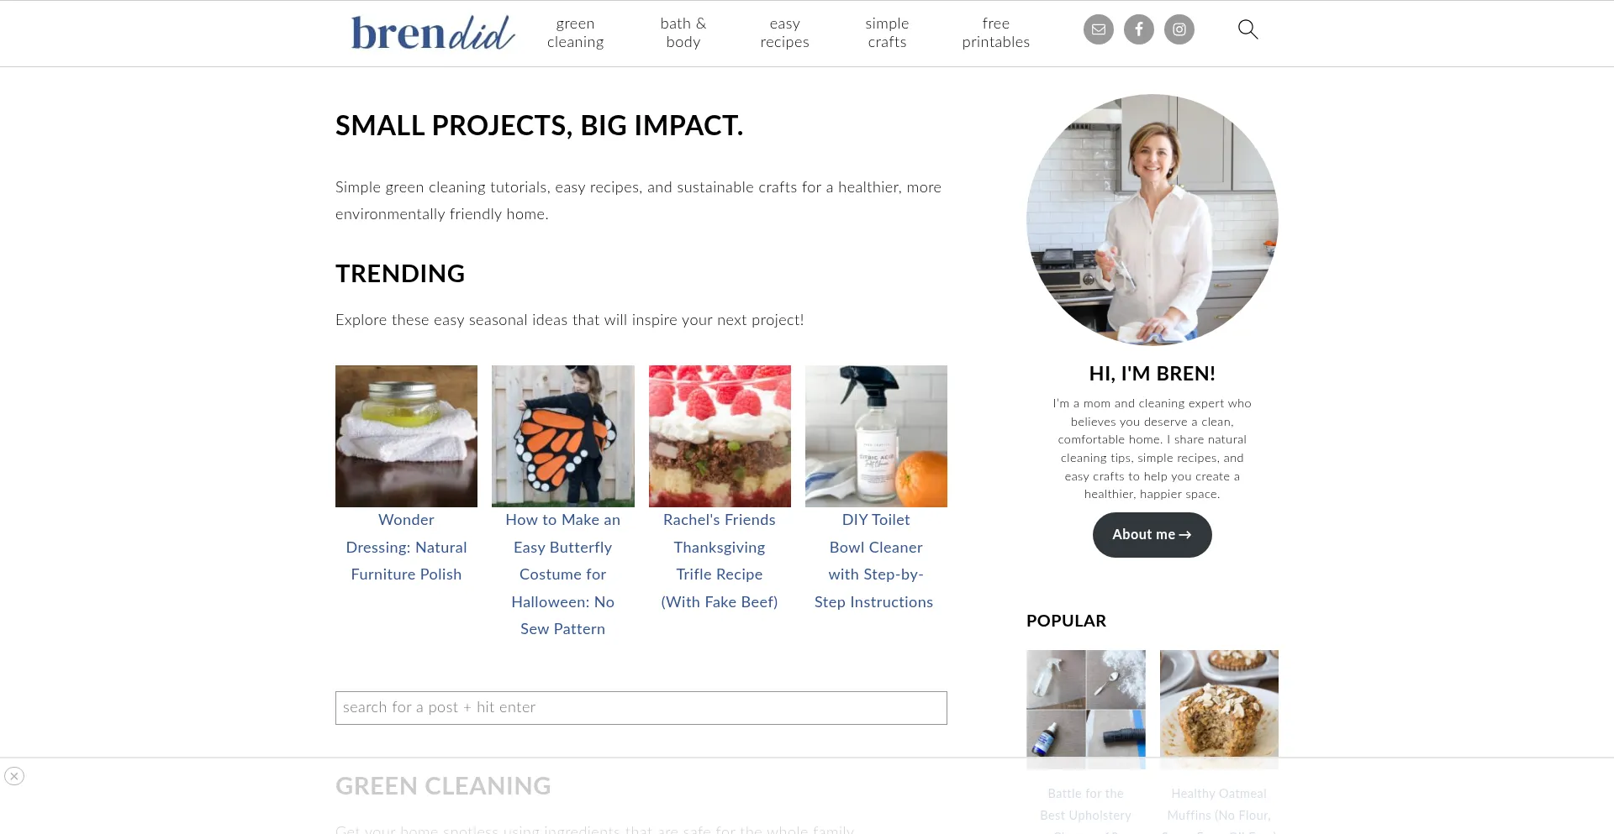Open Wonder Dressing Furniture Polish link
This screenshot has height=834, width=1614.
tap(406, 547)
